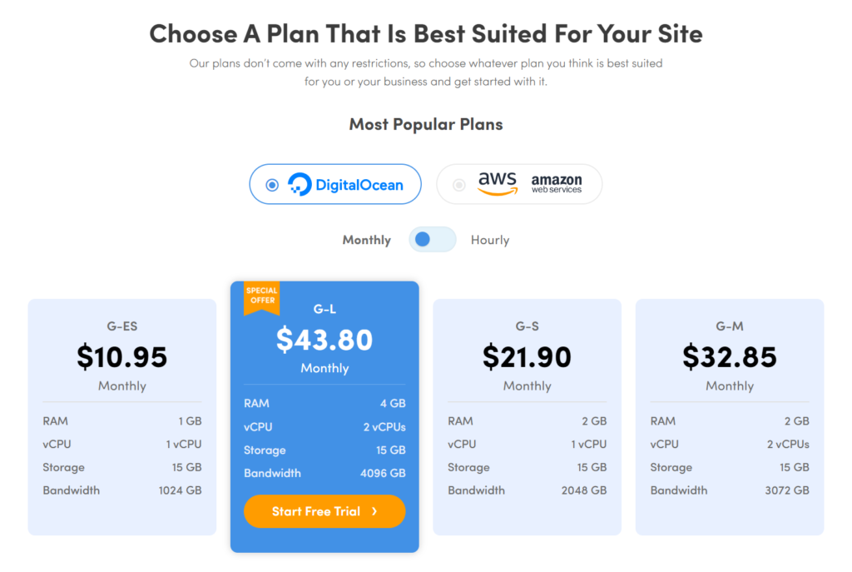Select the AWS provider radio button
Image resolution: width=852 pixels, height=572 pixels.
pyautogui.click(x=458, y=185)
